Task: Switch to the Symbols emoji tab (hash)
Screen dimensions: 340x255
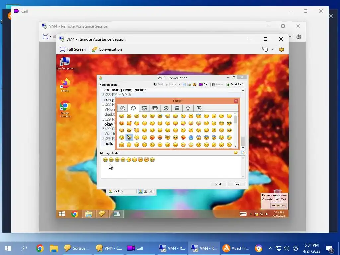Action: (x=199, y=108)
